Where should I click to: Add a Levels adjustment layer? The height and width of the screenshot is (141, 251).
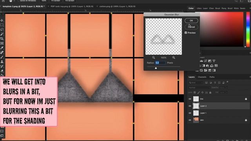click(202, 61)
